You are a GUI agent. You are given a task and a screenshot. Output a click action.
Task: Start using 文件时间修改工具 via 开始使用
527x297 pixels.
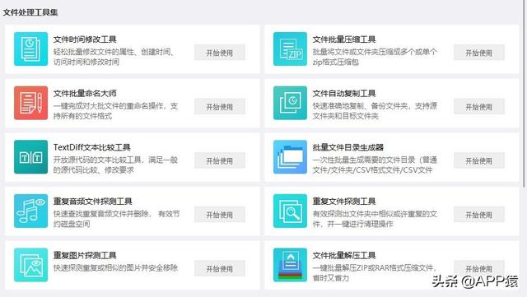click(220, 53)
